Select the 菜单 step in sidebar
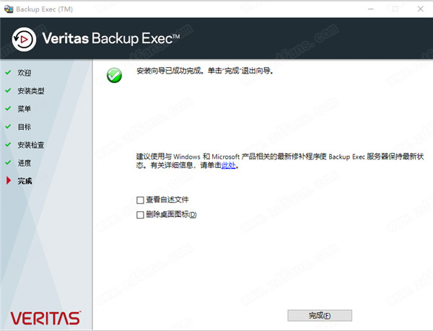Image resolution: width=433 pixels, height=331 pixels. click(x=25, y=109)
